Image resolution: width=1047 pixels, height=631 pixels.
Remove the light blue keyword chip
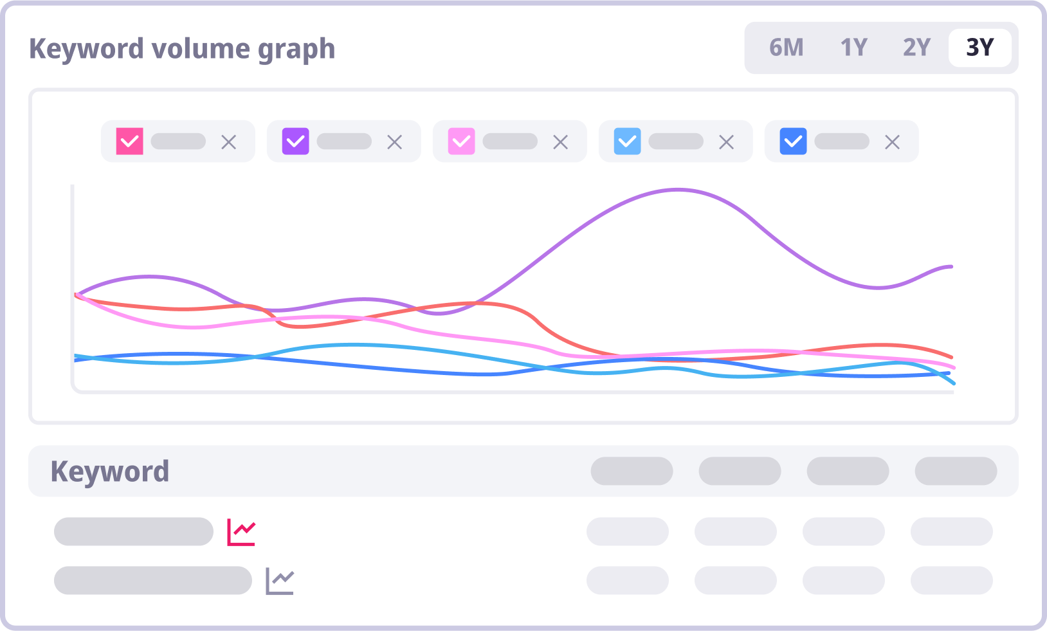pos(727,142)
